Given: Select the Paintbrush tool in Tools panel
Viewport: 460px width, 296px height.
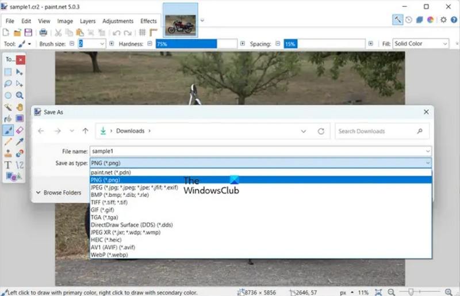Looking at the screenshot, I should point(8,130).
